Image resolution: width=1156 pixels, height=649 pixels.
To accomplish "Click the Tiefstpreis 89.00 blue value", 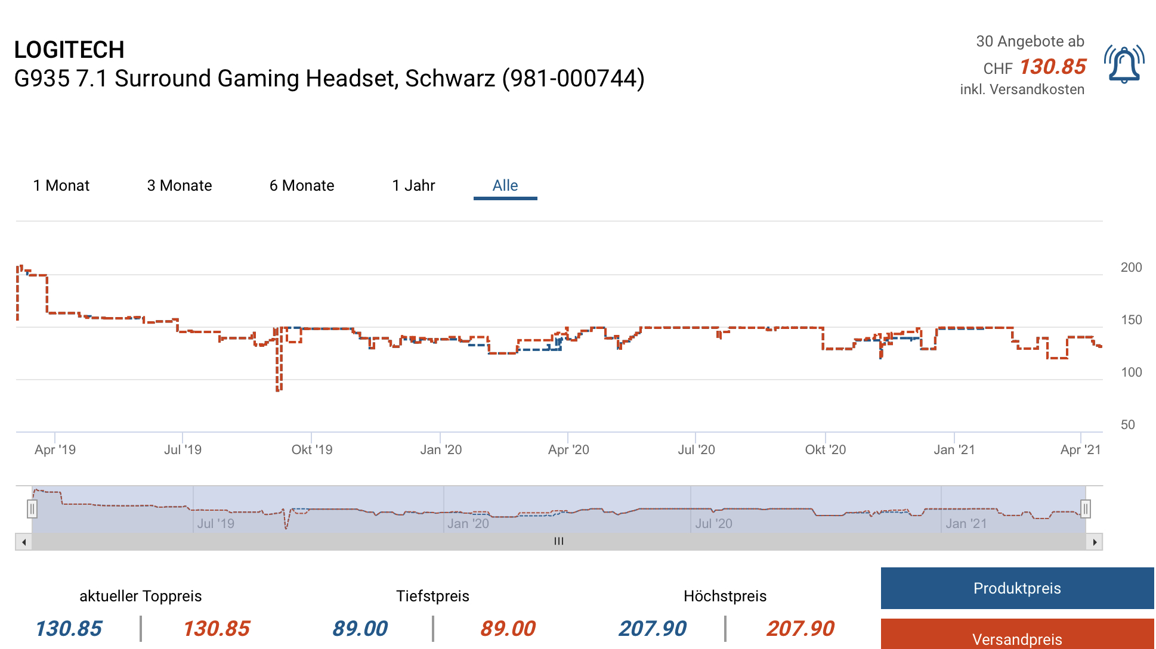I will coord(360,628).
